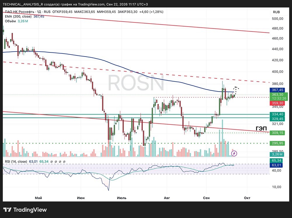Click the Окт label on time axis
This screenshot has height=218, width=292.
pos(247,198)
